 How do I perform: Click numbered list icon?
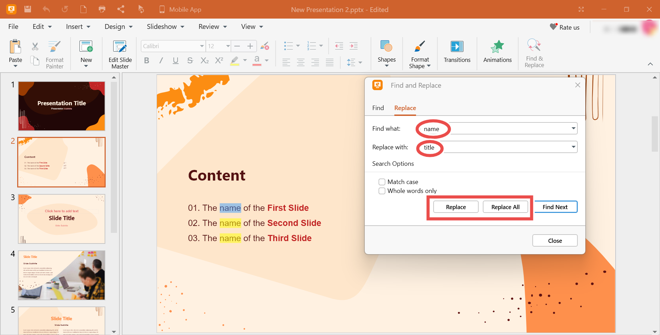pos(312,46)
